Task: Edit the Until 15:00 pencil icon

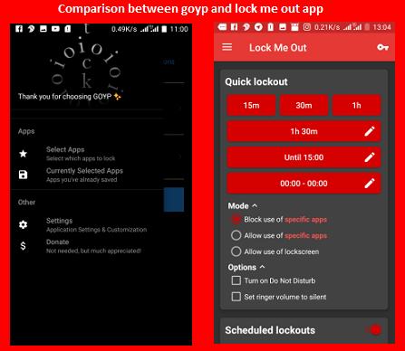Action: coord(370,157)
